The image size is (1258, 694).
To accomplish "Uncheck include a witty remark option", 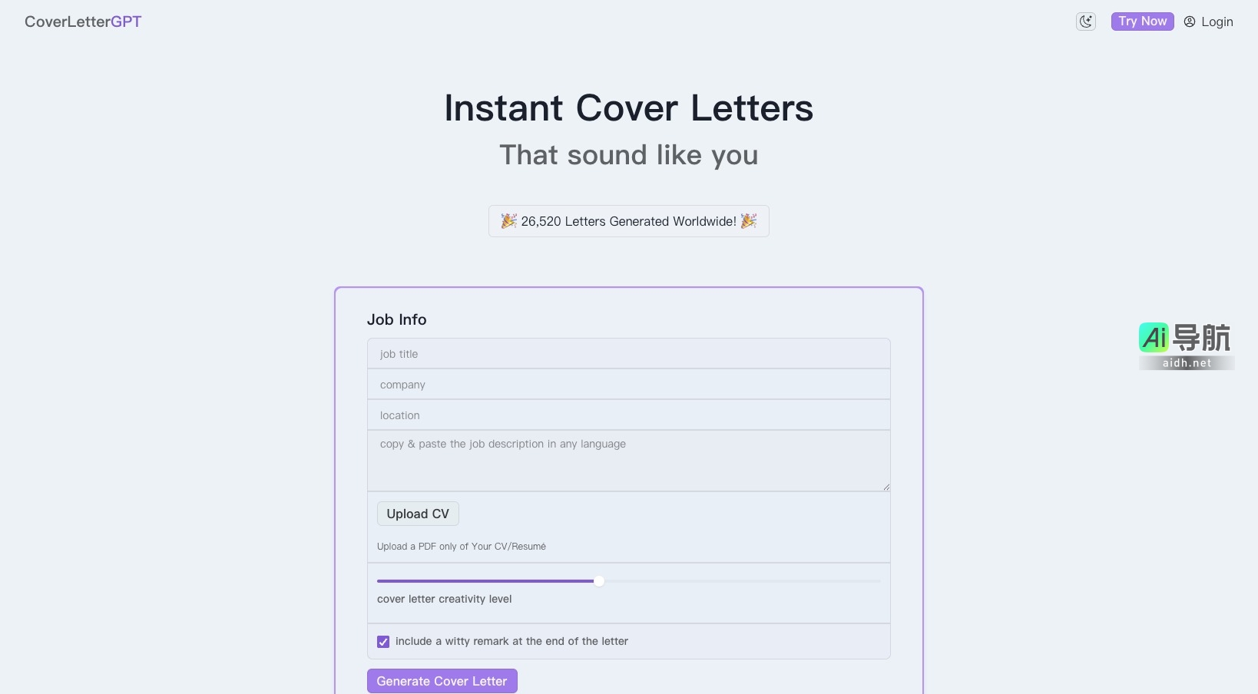I will pyautogui.click(x=382, y=641).
